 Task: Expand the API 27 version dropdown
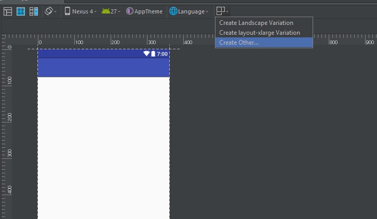click(115, 11)
